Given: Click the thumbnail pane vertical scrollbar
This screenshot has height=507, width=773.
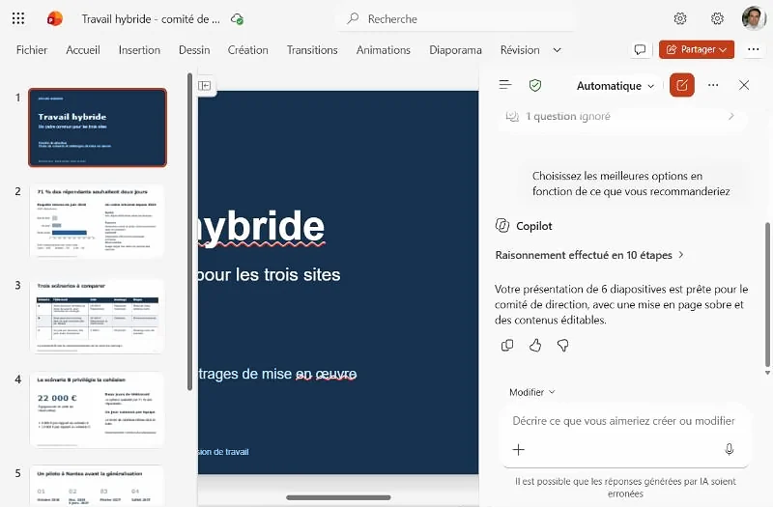Looking at the screenshot, I should click(189, 232).
